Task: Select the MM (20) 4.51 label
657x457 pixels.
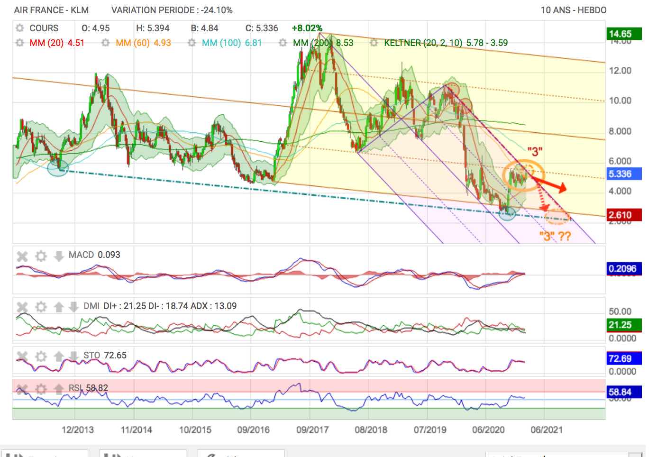Action: [57, 43]
